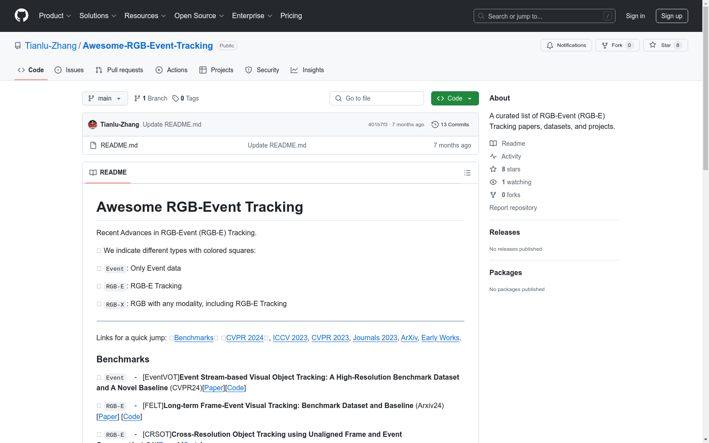Click the README.md file icon
Viewport: 709px width, 443px height.
[x=93, y=145]
